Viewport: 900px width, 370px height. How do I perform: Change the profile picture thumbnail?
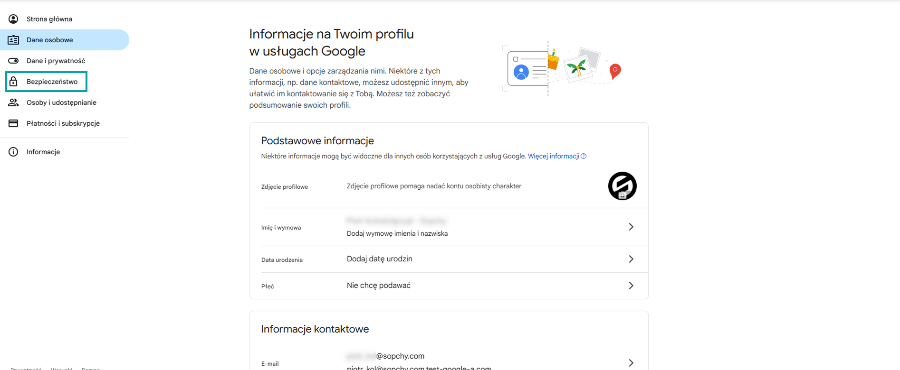(622, 186)
